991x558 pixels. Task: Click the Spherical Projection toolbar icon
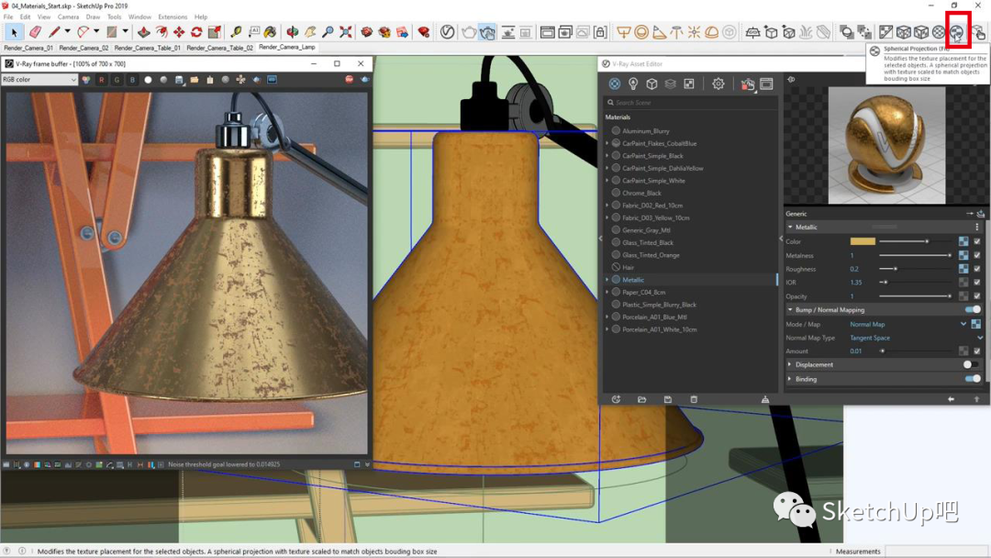[957, 33]
